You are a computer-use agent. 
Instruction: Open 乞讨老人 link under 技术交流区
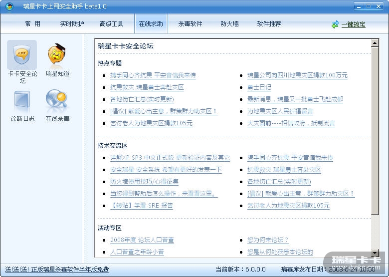(288, 206)
